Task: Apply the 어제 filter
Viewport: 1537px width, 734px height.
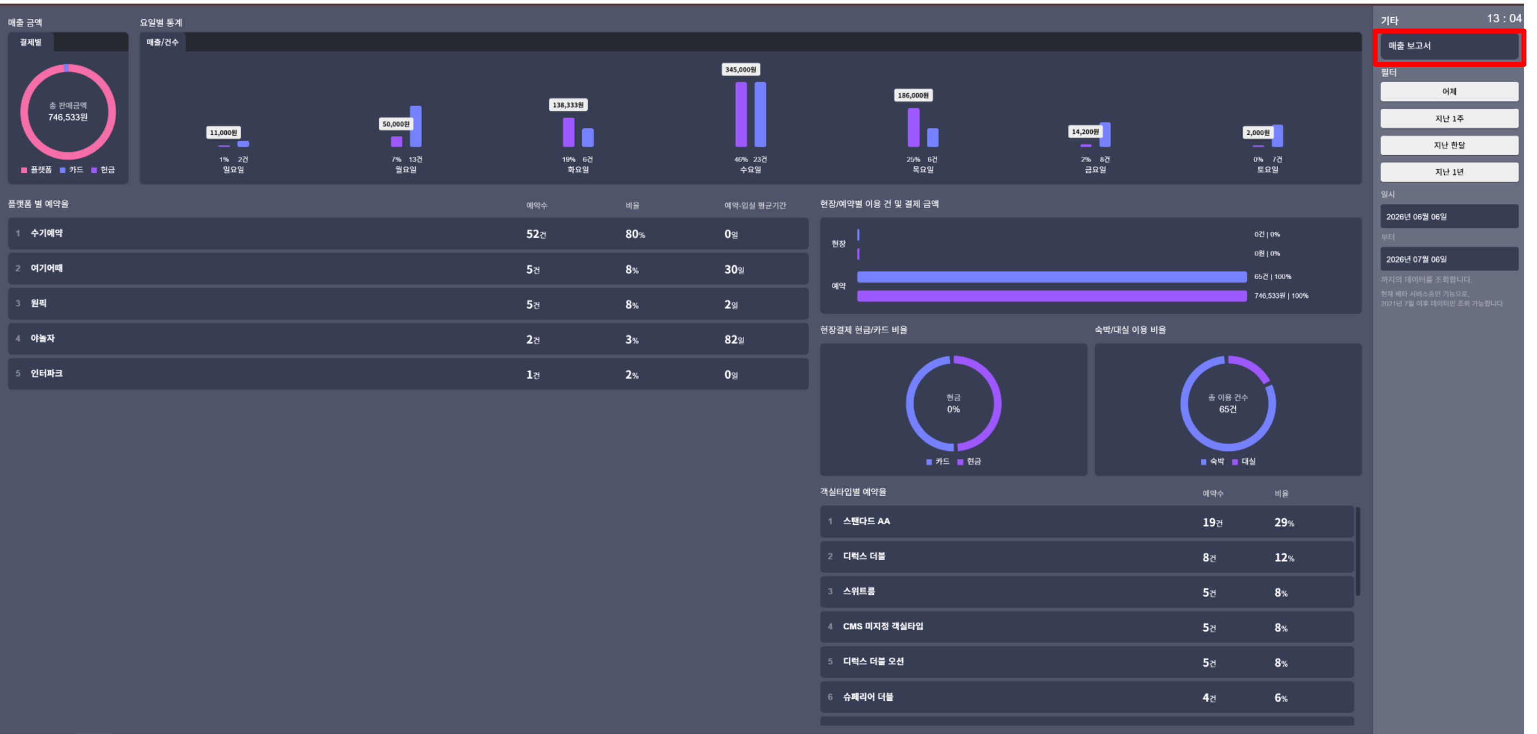Action: click(x=1449, y=91)
